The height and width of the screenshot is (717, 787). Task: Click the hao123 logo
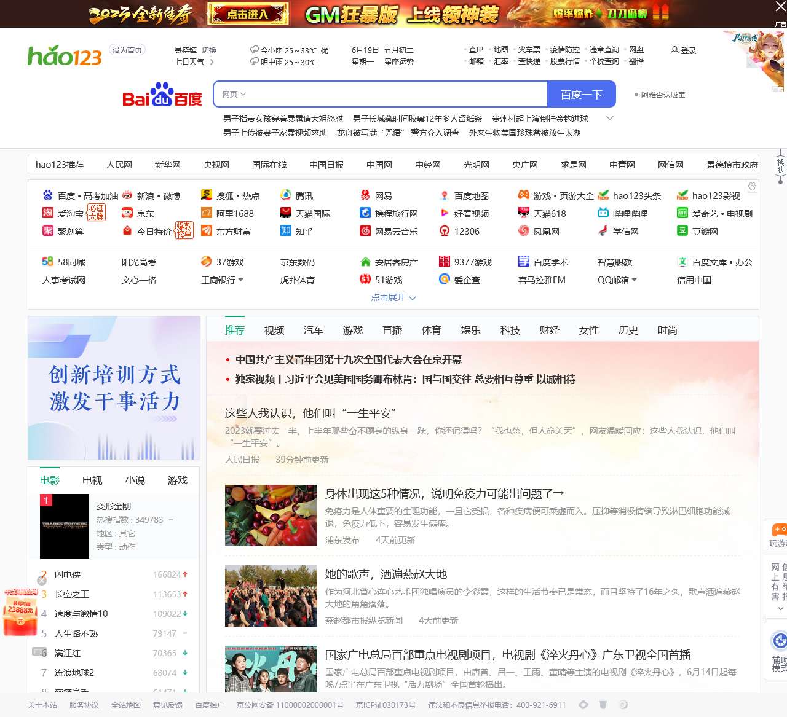click(65, 56)
